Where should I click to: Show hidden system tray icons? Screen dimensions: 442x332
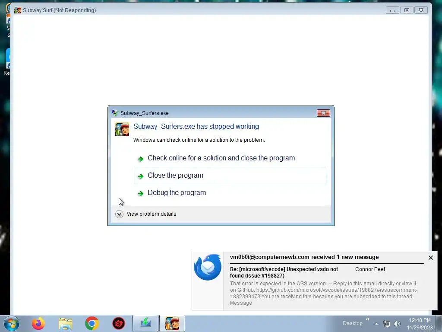pos(376,324)
